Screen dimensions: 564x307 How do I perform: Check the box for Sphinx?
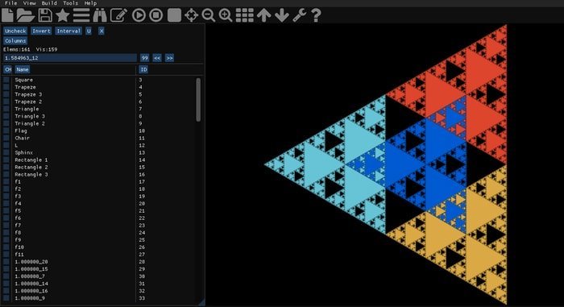[6, 152]
